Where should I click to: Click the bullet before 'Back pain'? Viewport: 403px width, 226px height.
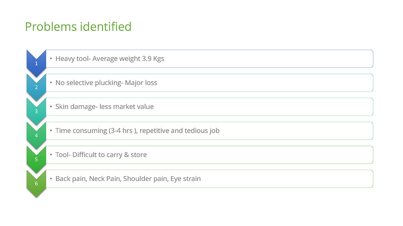(x=51, y=179)
